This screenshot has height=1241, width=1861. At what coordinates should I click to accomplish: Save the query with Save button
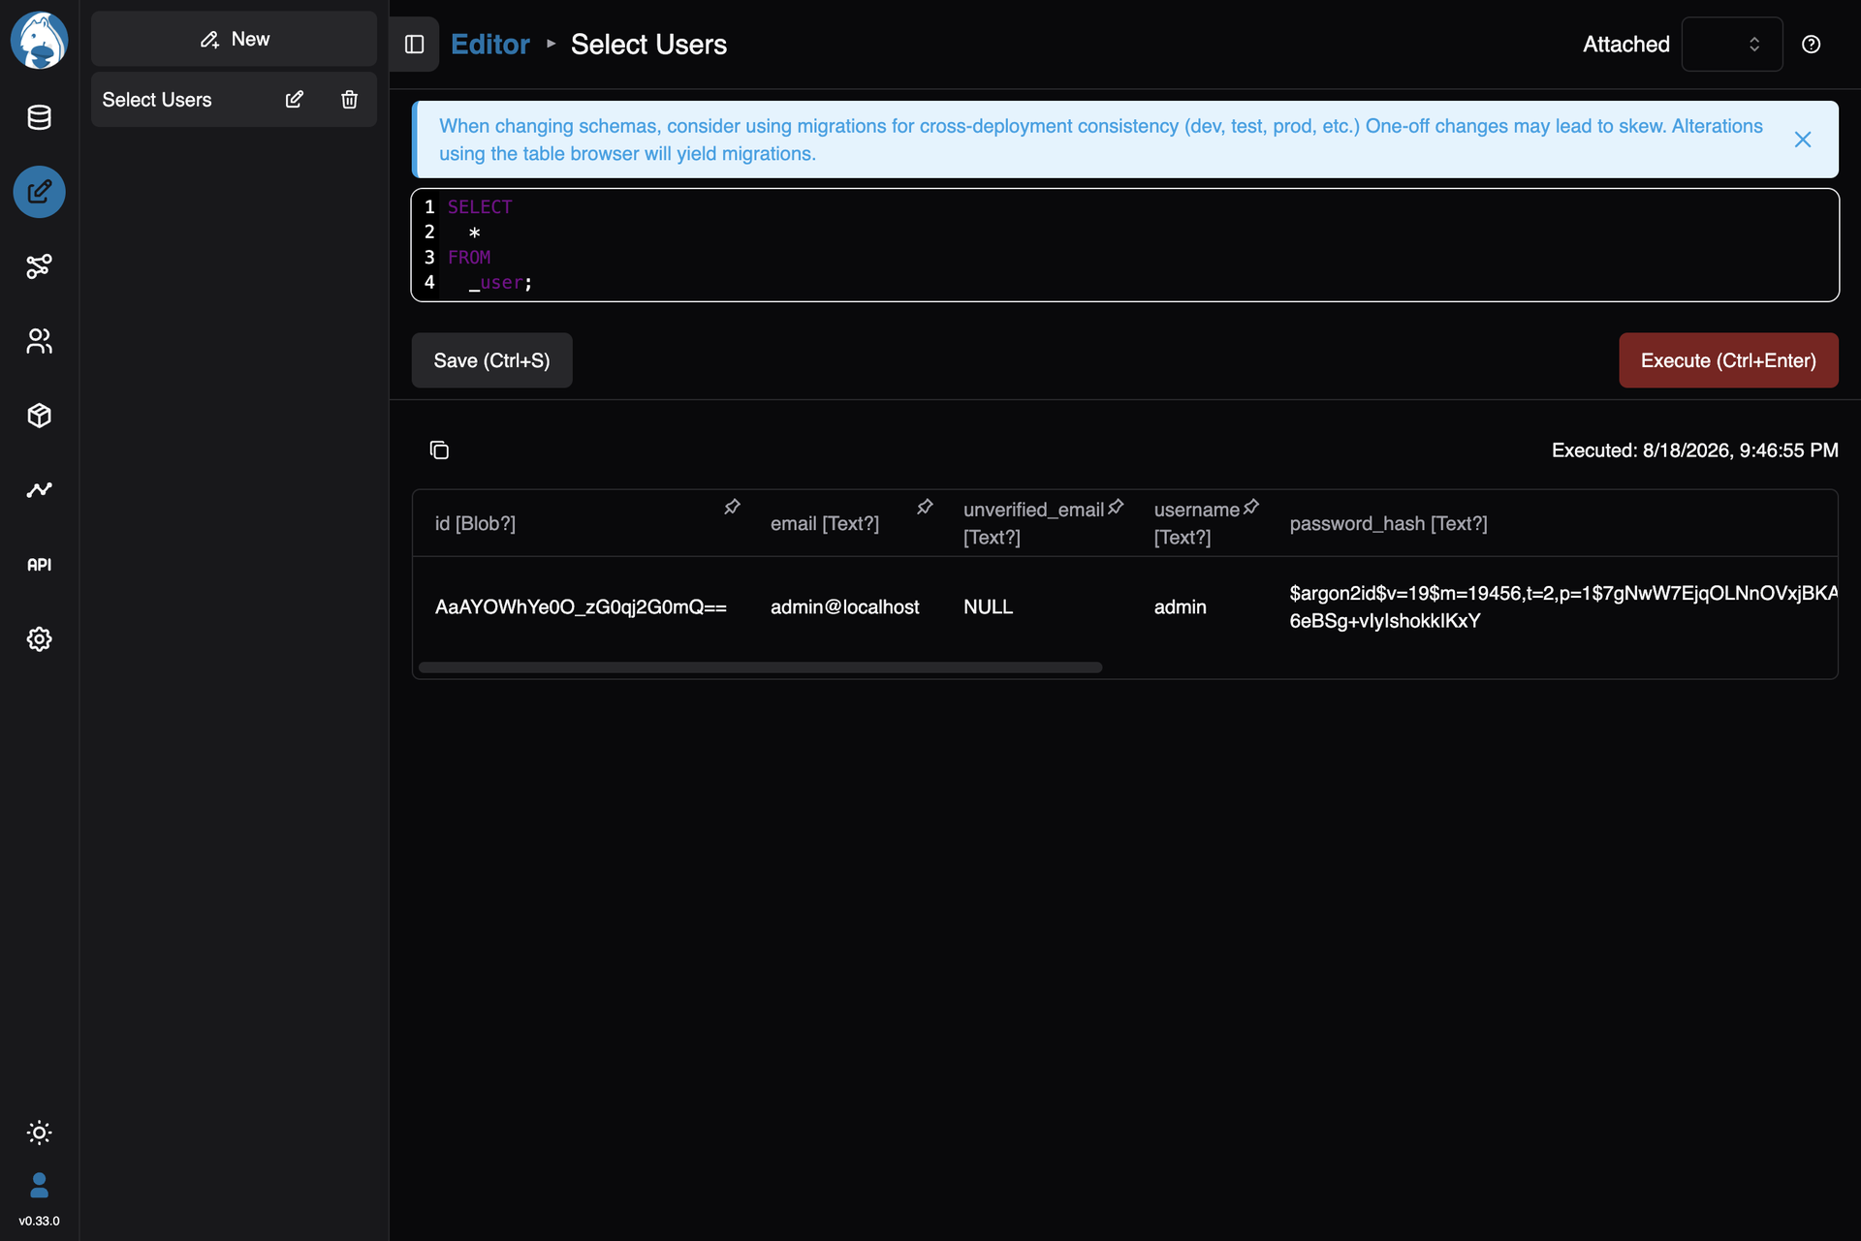491,360
